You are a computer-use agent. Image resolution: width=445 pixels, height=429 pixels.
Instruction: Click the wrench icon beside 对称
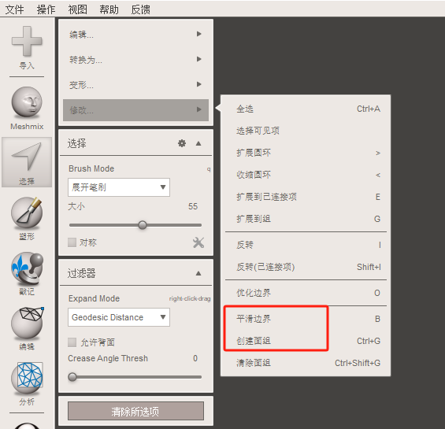click(x=198, y=242)
